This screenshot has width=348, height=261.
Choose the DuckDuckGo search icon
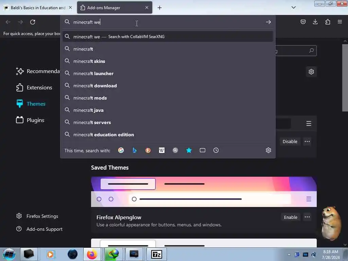[x=148, y=150]
